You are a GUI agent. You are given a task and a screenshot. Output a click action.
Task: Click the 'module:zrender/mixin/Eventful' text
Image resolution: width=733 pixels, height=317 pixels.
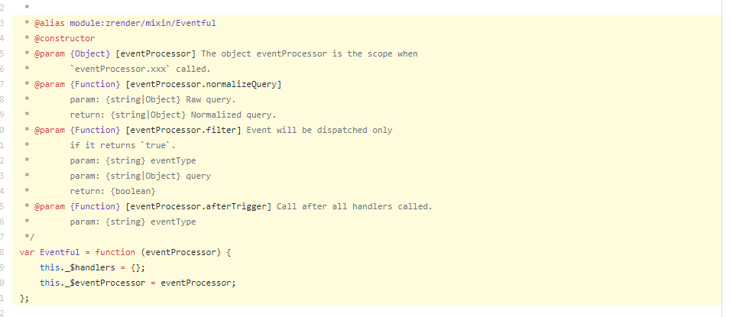(x=143, y=23)
